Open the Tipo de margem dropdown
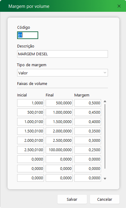Image resolution: width=126 pixels, height=208 pixels. (x=63, y=73)
